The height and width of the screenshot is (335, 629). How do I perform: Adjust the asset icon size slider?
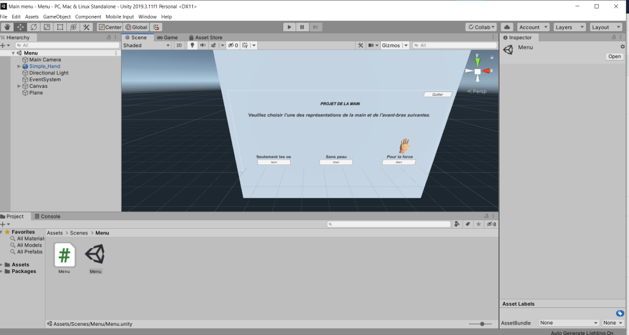coord(482,324)
